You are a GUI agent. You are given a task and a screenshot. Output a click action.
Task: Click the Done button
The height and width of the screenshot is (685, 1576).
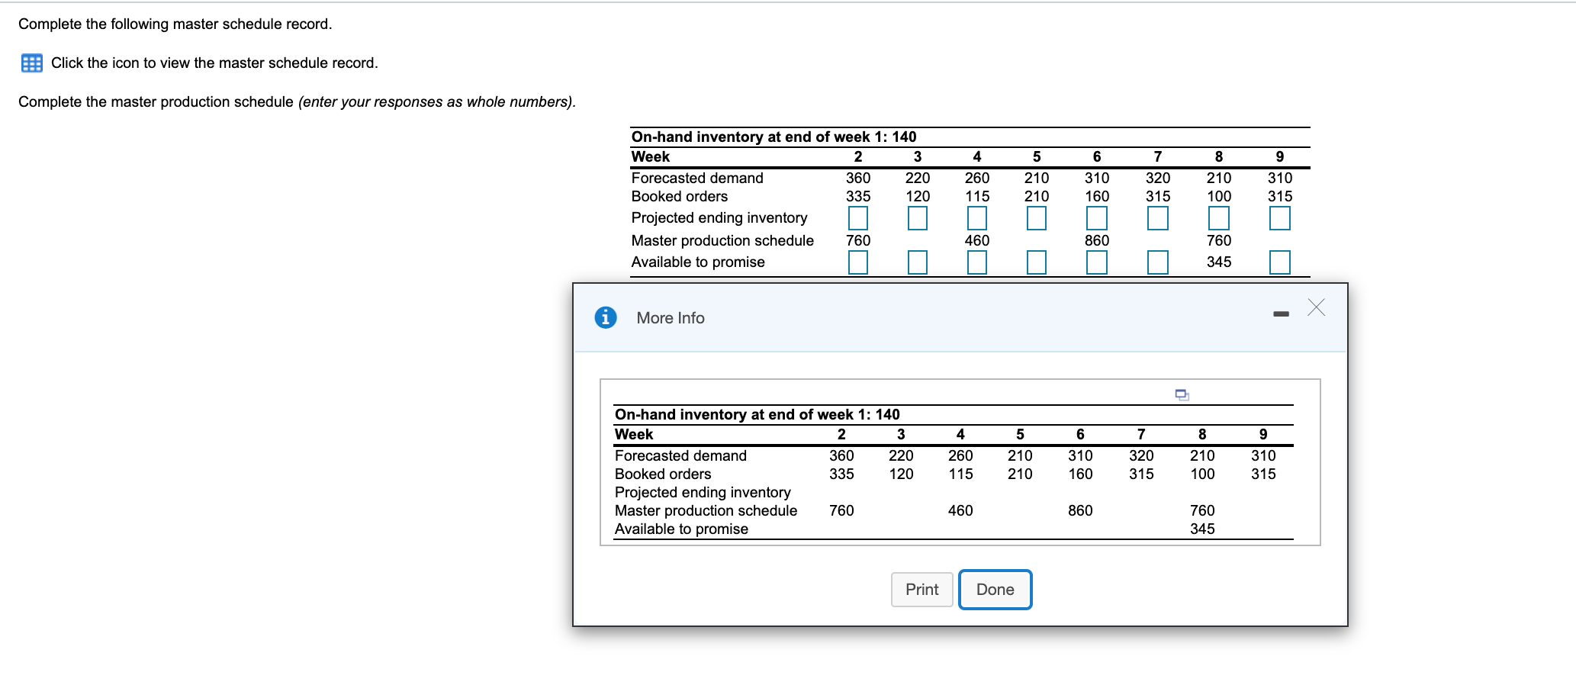click(995, 590)
